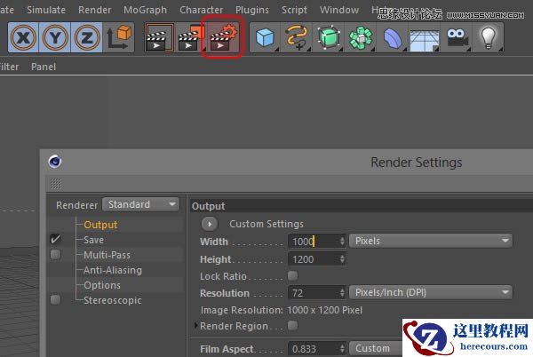The width and height of the screenshot is (533, 357).
Task: Open the Character menu
Action: click(202, 10)
